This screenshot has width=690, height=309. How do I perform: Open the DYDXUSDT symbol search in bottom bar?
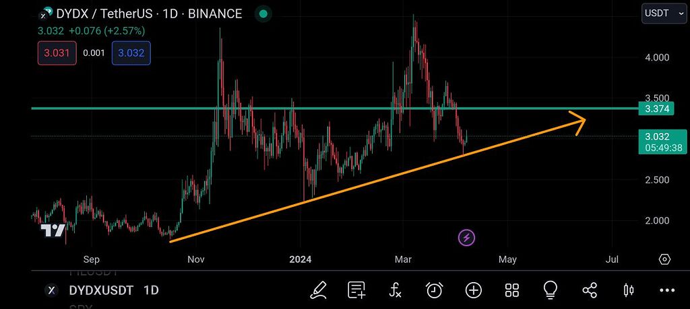click(x=101, y=290)
